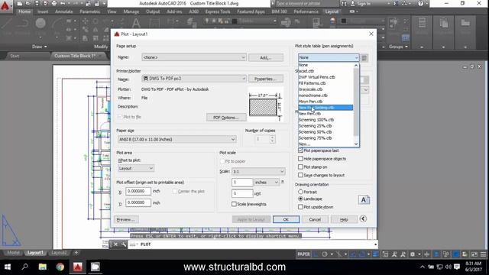
Task: Click the landscape orientation preview icon
Action: point(364,200)
